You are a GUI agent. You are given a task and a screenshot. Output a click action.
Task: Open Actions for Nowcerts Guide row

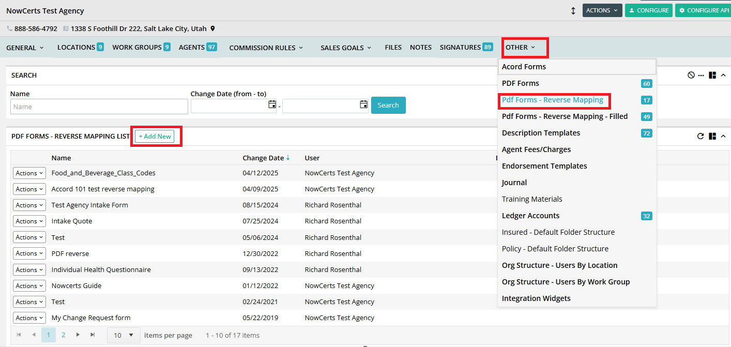[x=29, y=286]
